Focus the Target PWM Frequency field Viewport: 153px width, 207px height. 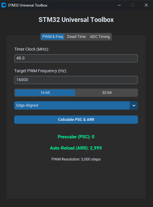pos(76,80)
